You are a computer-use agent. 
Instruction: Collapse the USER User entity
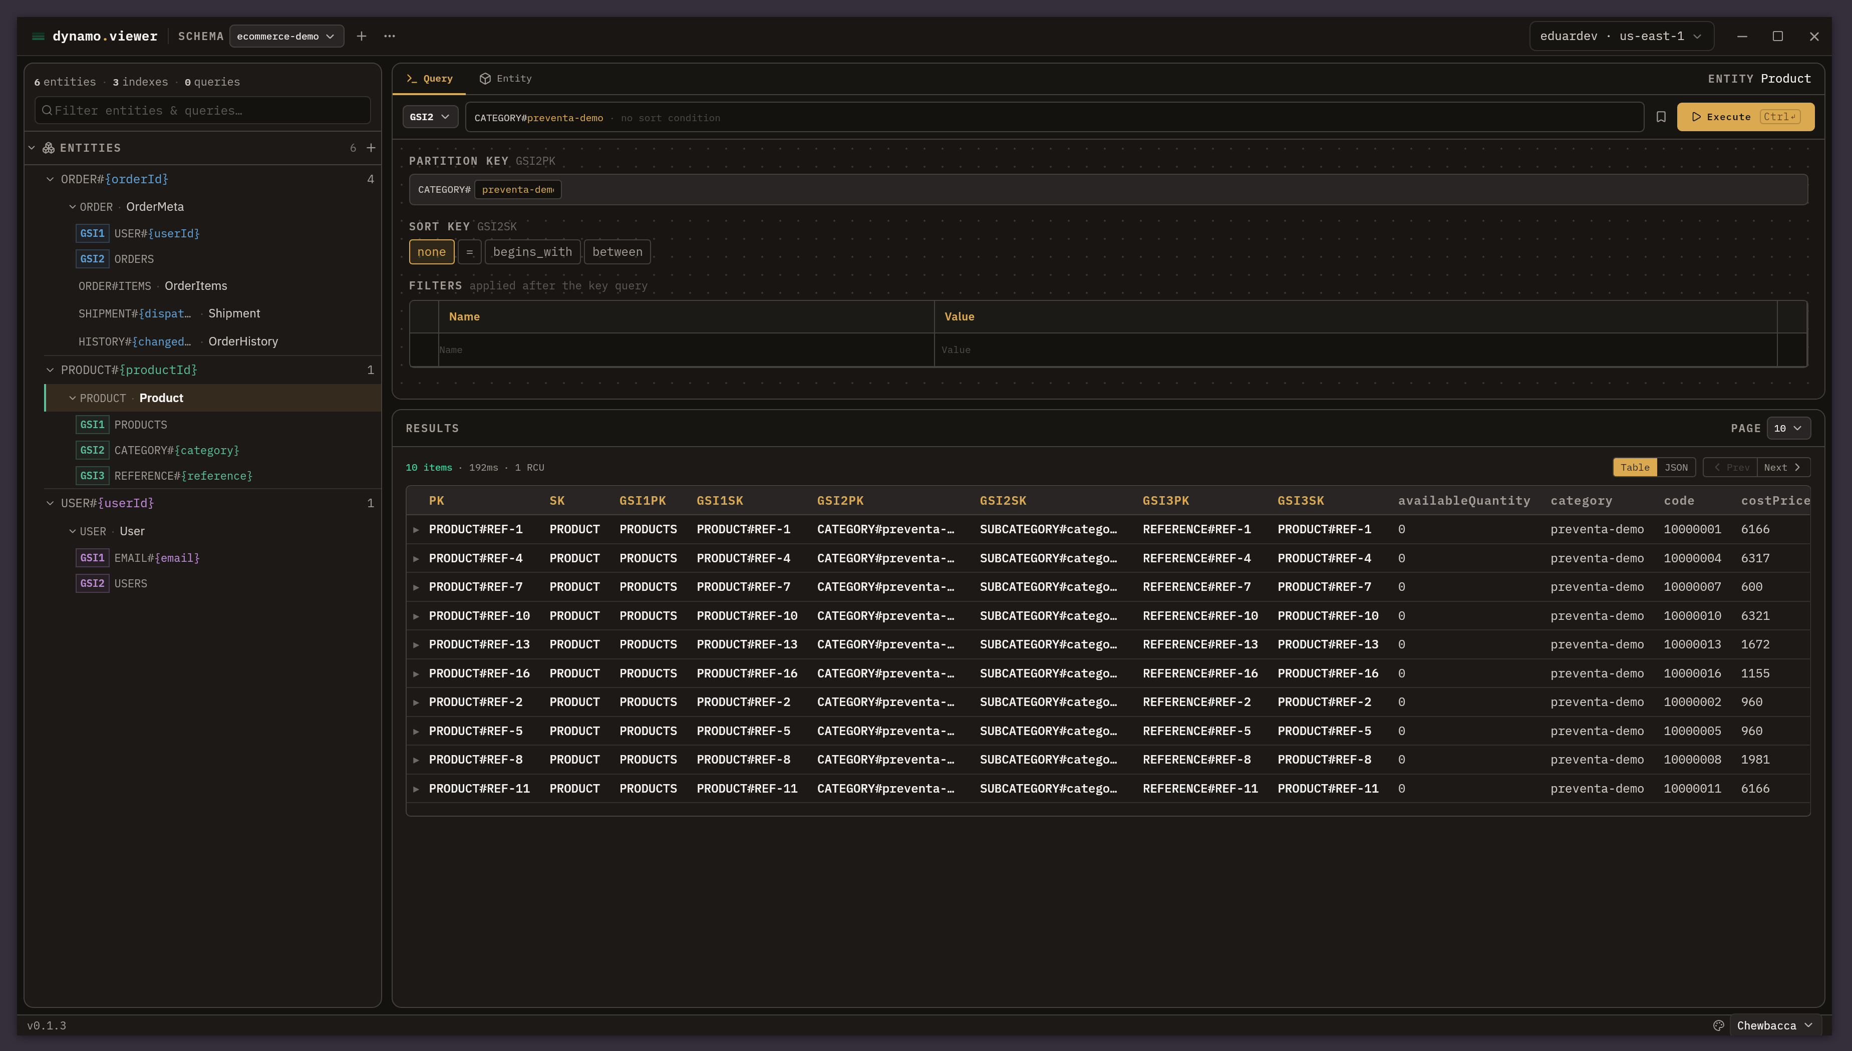tap(72, 531)
